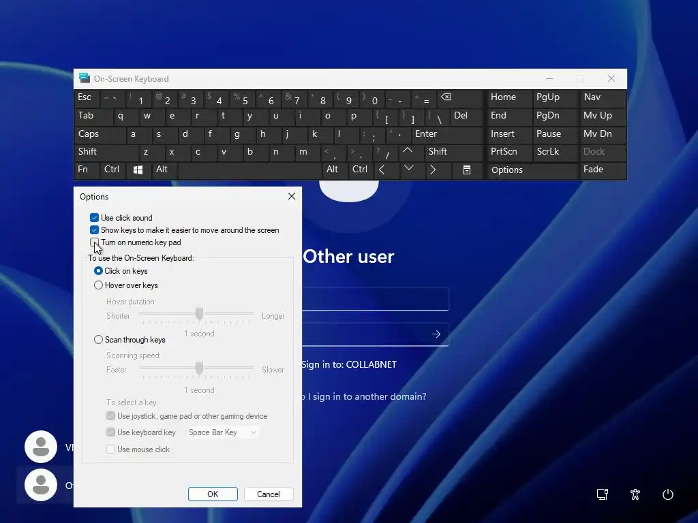Click the sign in to another domain link
Screen dimensions: 698x523
tap(364, 396)
